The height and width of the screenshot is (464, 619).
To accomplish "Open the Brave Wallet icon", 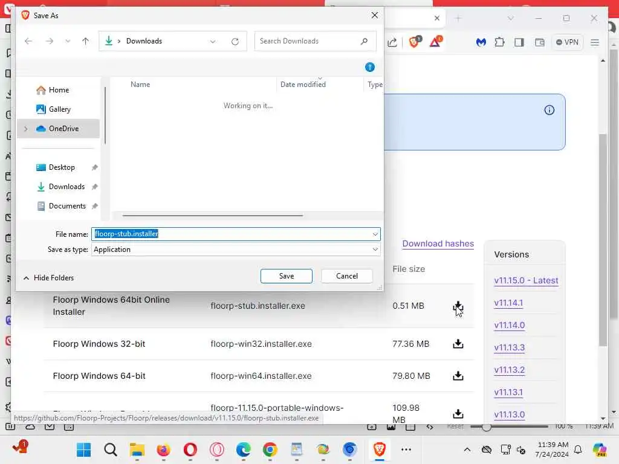I will (x=539, y=42).
